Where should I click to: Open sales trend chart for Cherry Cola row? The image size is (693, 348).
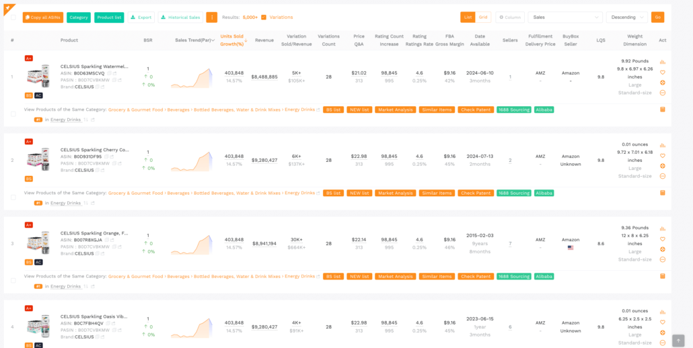tap(192, 162)
